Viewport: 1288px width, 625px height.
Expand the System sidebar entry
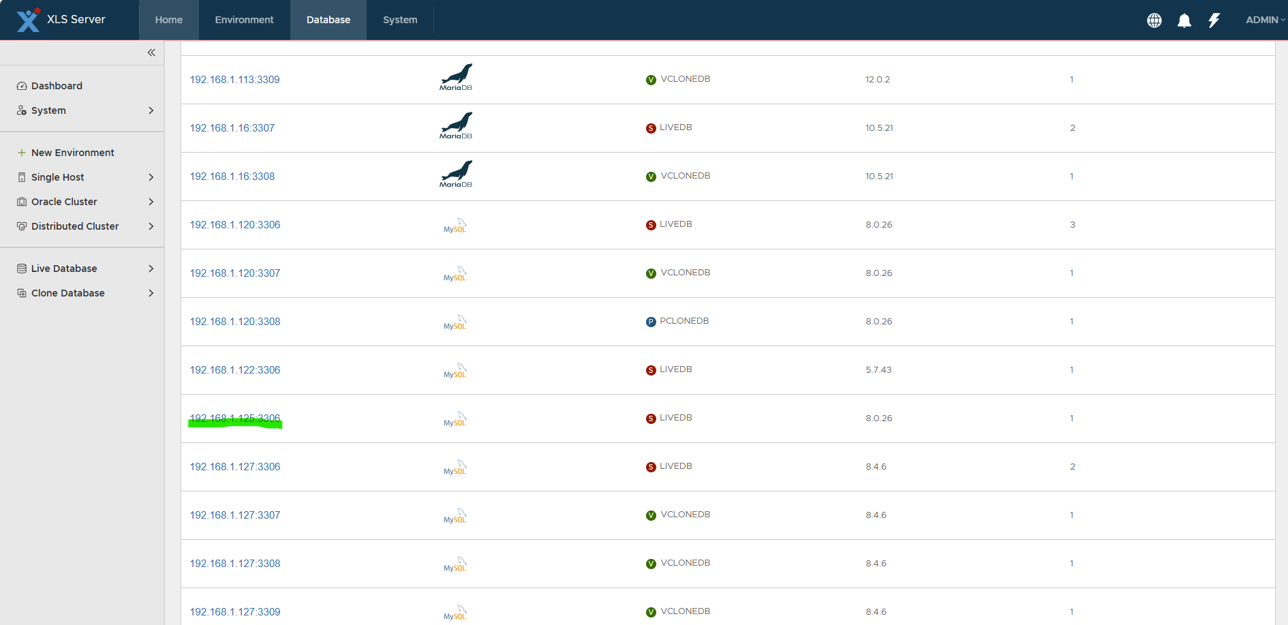pos(48,110)
